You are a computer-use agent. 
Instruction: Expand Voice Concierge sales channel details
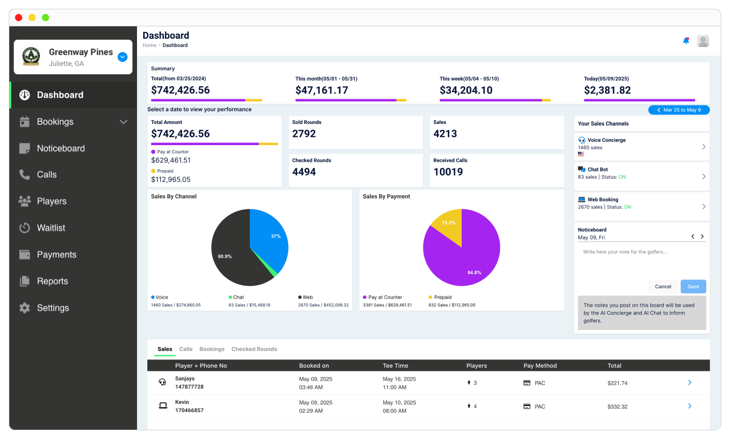704,147
